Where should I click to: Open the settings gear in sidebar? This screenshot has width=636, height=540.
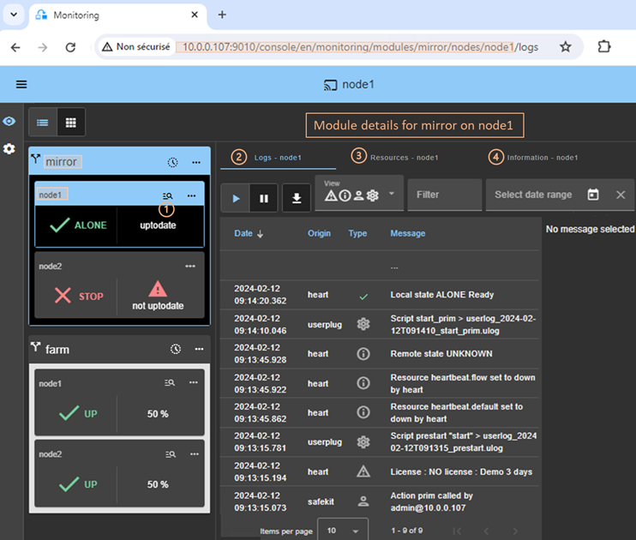pyautogui.click(x=9, y=148)
